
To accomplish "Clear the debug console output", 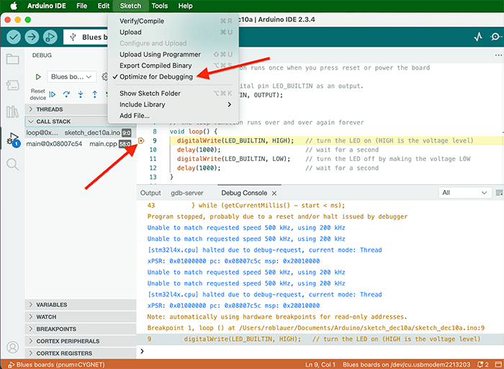I will click(x=499, y=193).
